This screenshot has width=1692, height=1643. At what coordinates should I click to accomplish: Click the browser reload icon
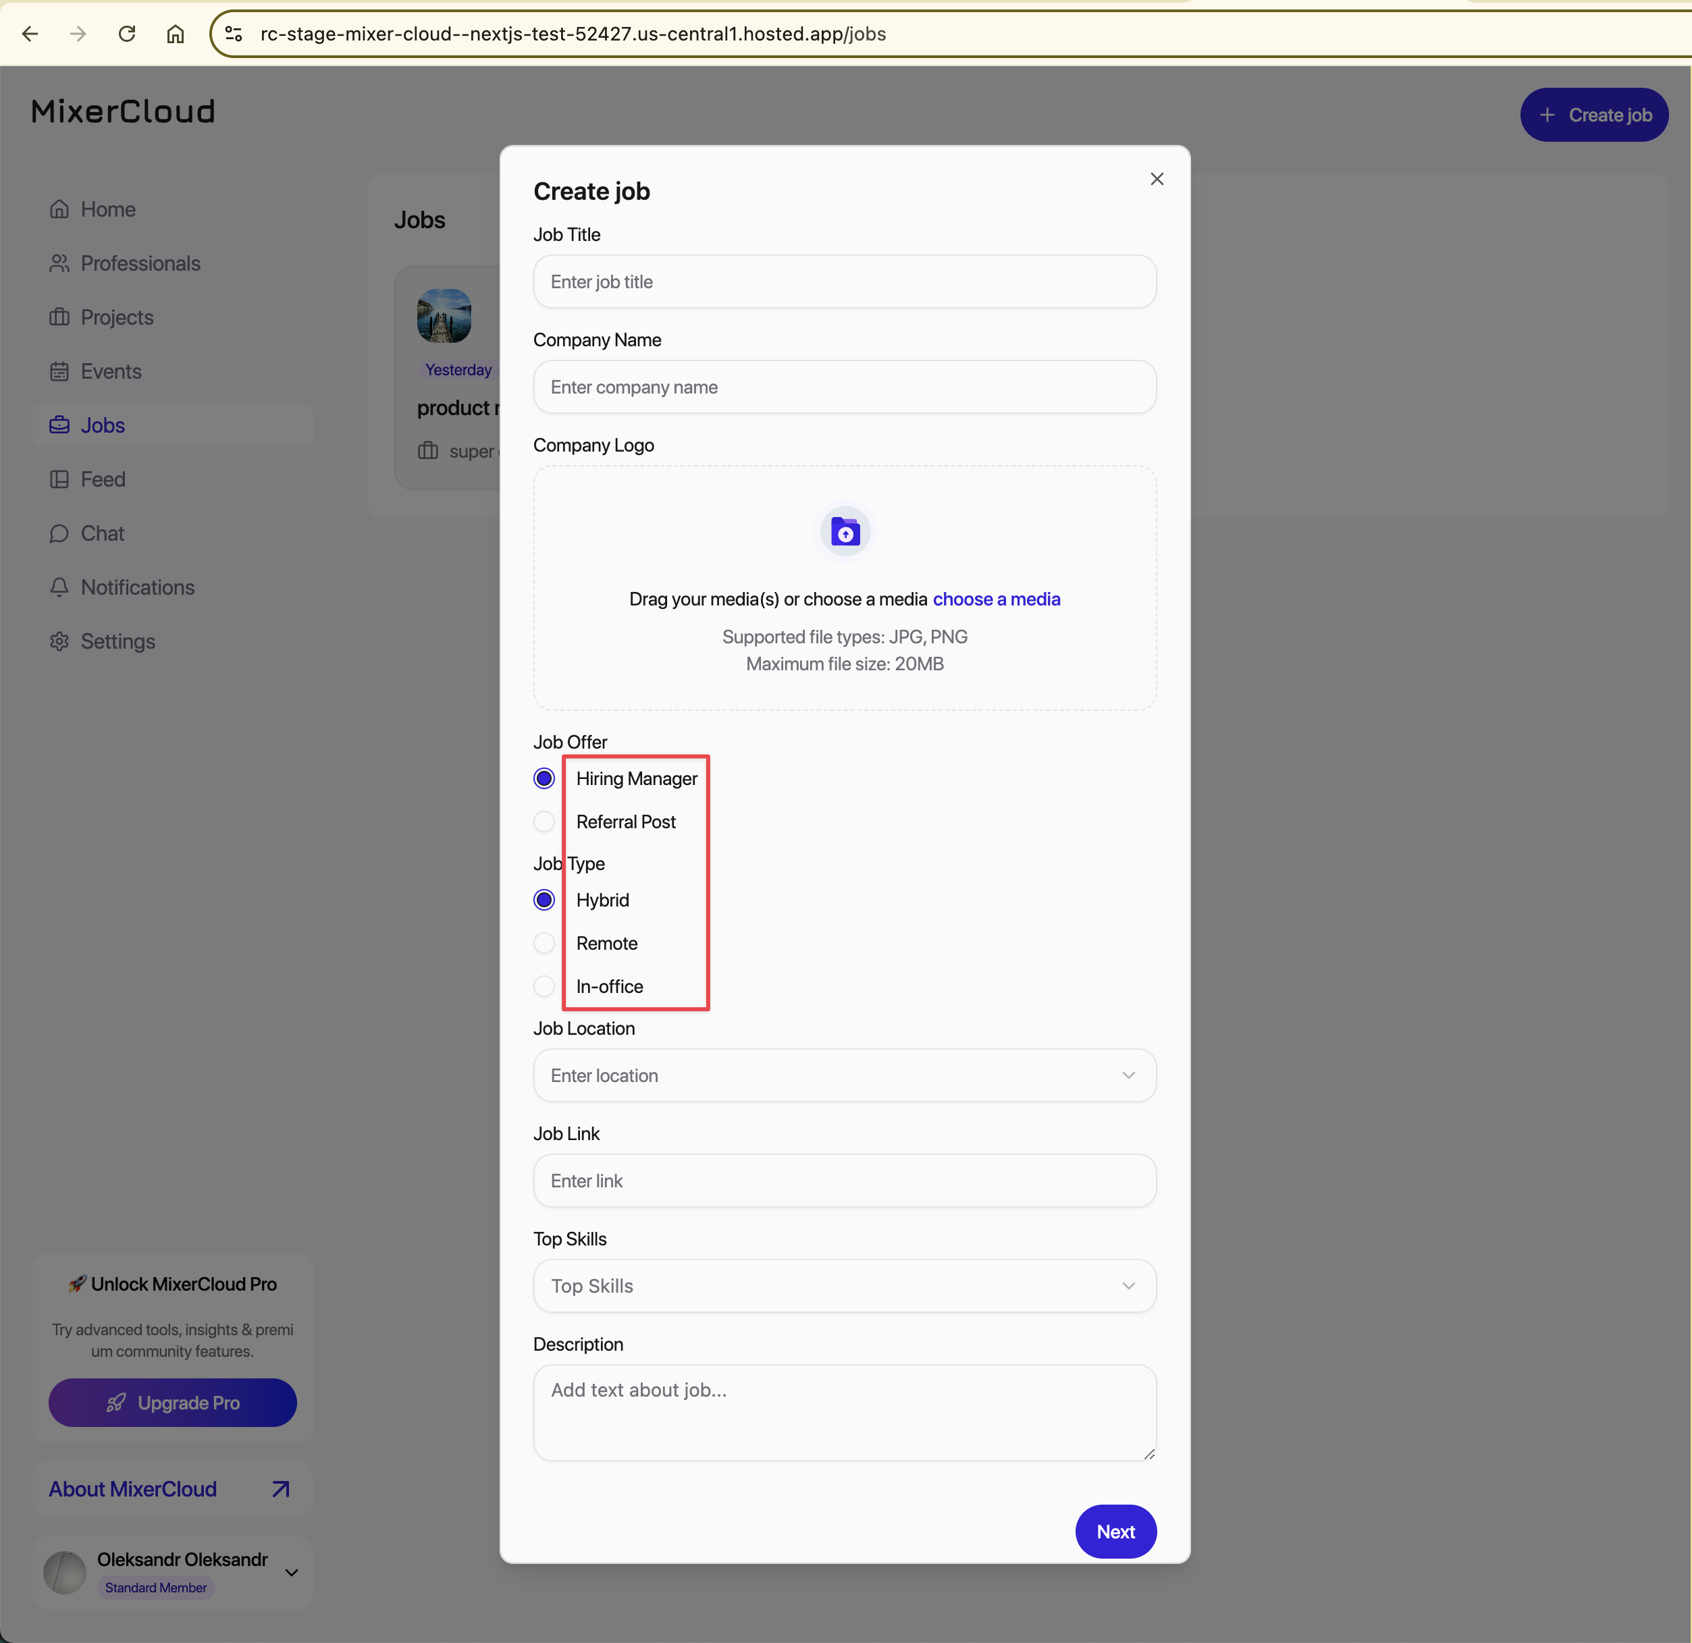(127, 34)
